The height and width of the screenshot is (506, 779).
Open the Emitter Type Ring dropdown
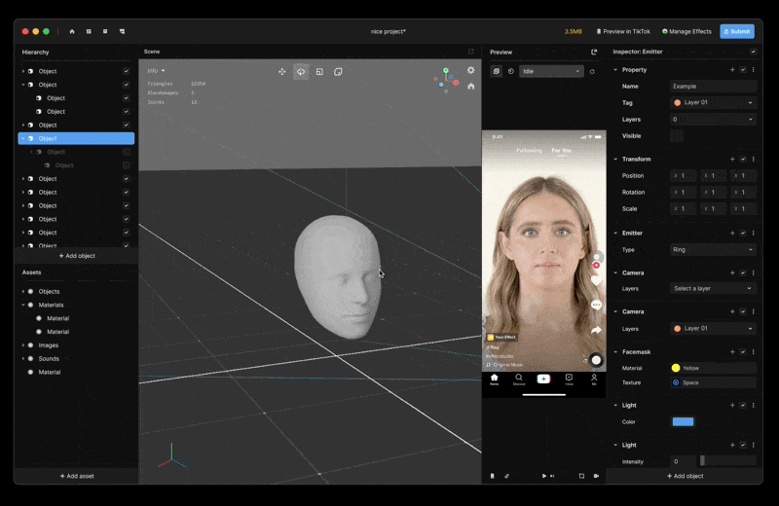click(x=713, y=250)
